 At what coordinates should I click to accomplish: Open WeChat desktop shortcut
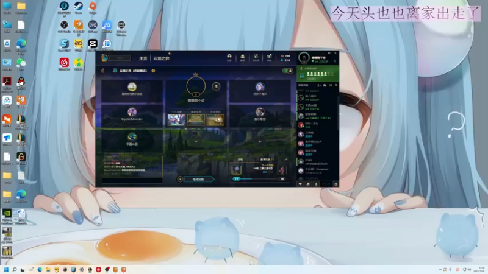pos(21,65)
